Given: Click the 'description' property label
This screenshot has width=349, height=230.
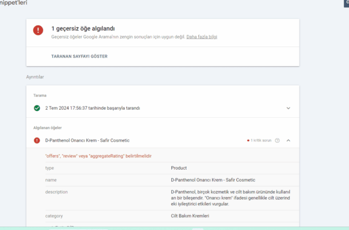Looking at the screenshot, I should pos(56,191).
